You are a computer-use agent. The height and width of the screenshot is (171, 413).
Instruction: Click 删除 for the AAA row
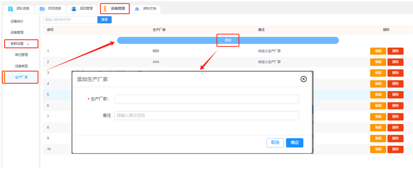395,62
